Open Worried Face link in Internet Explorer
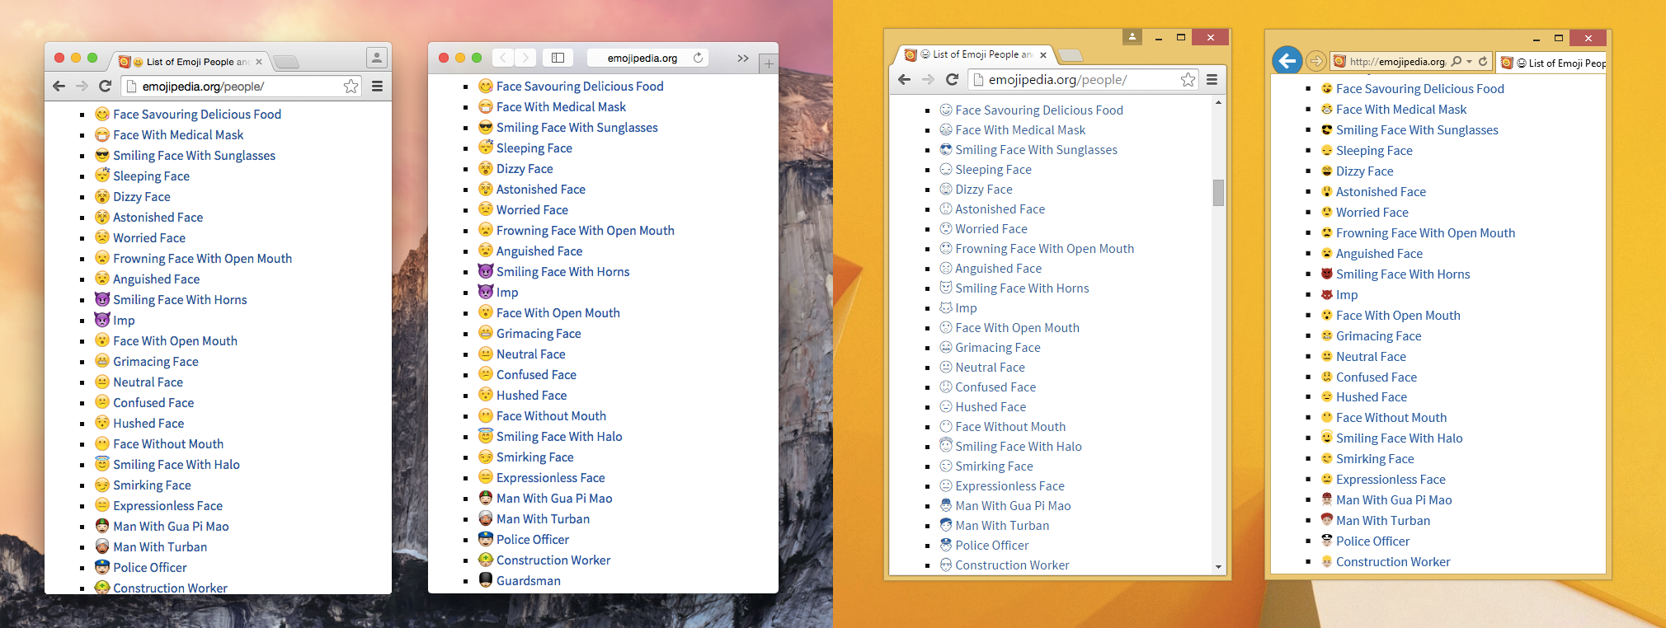Screen dimensions: 1666x628 pyautogui.click(x=1372, y=213)
